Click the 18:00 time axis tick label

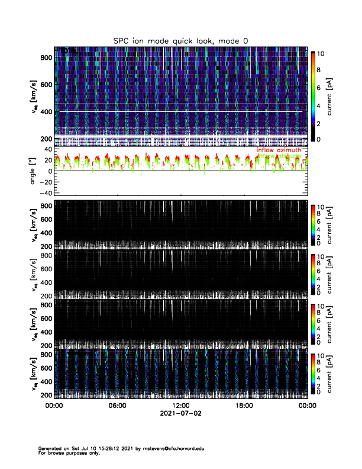pos(244,406)
